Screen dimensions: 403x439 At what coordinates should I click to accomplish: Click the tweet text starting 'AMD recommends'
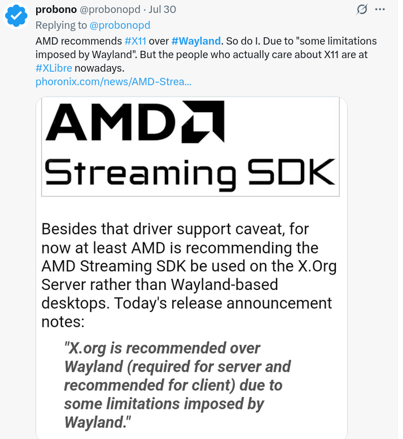206,55
